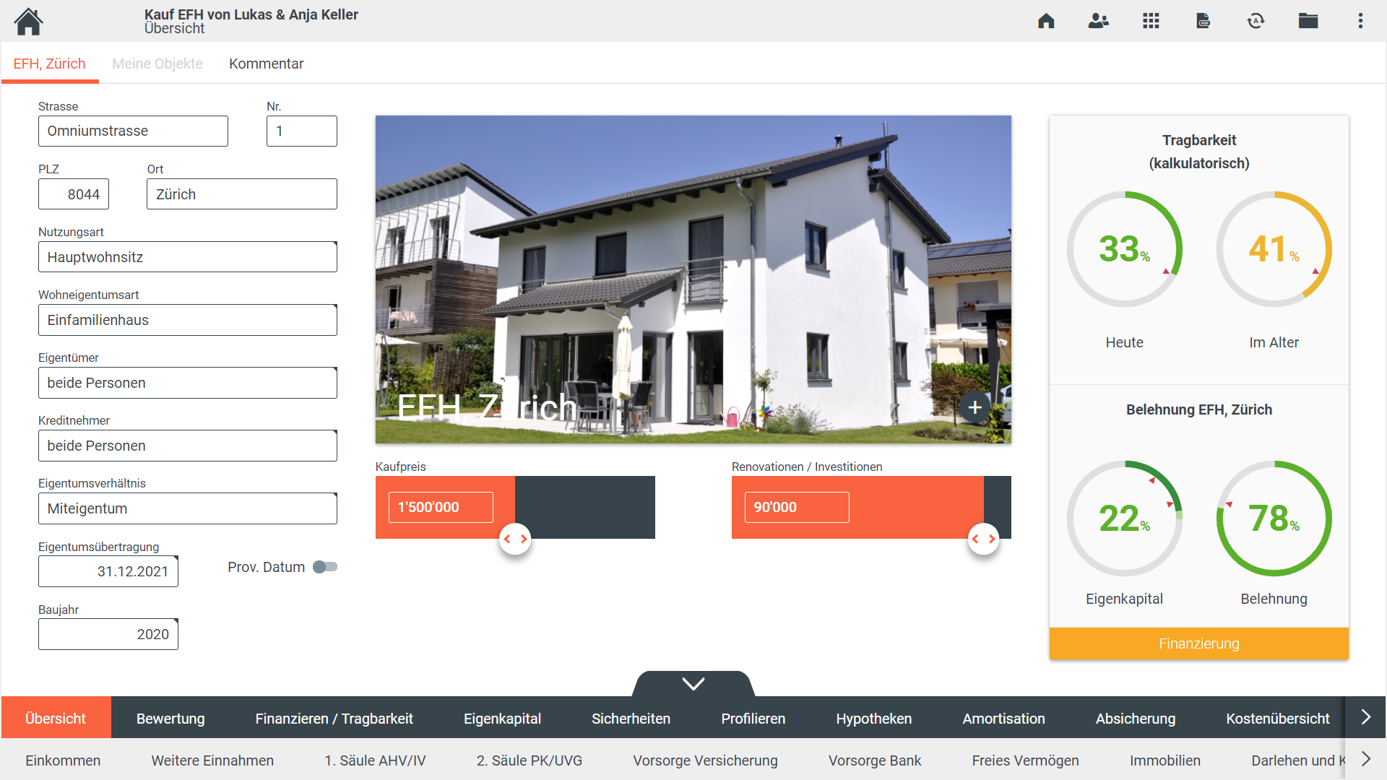Click the Strasse input field

pos(133,131)
